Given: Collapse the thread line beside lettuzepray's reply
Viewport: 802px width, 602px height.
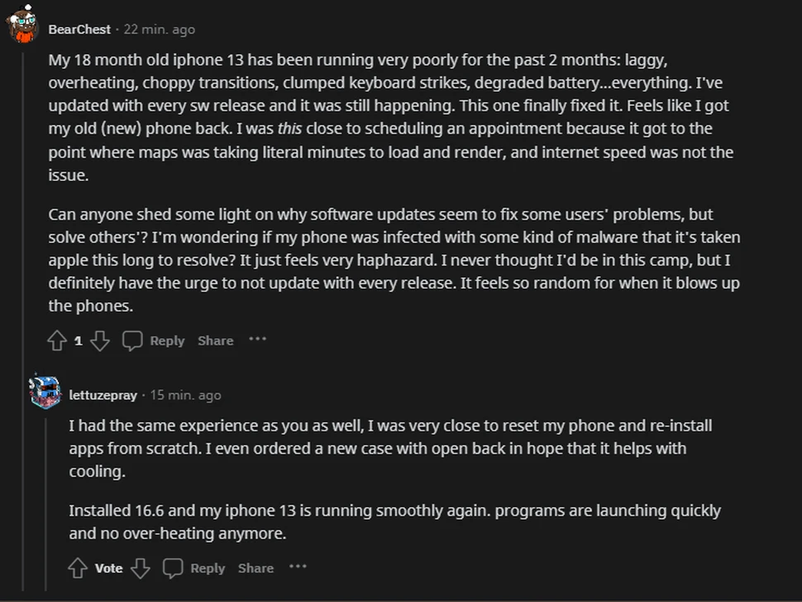Looking at the screenshot, I should (x=45, y=496).
